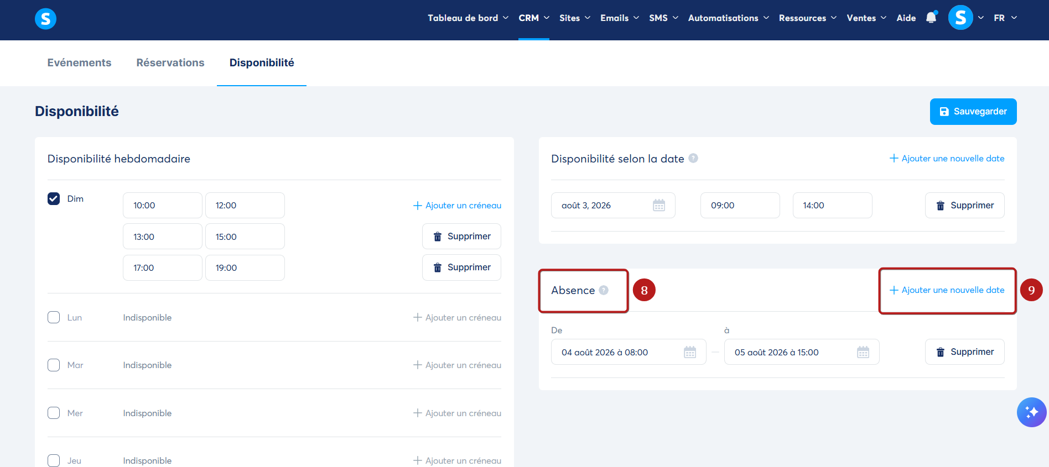Image resolution: width=1049 pixels, height=467 pixels.
Task: Open the AI assistant sparkle button
Action: pos(1031,412)
